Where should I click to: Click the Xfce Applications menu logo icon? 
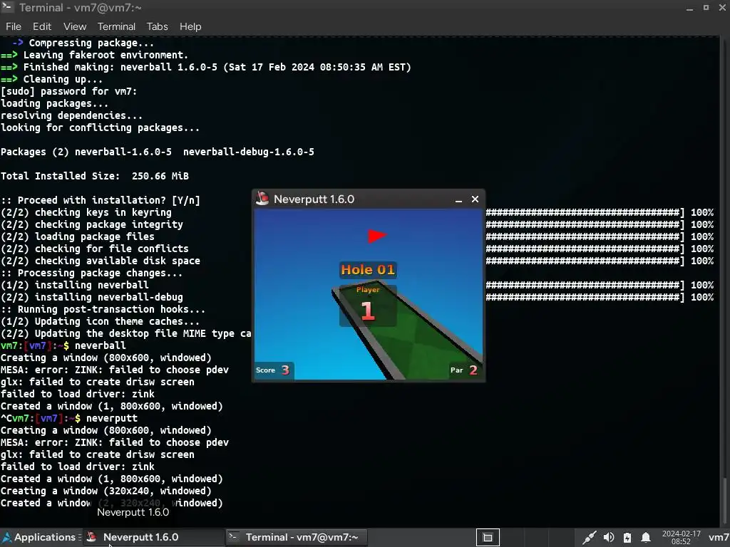(7, 537)
